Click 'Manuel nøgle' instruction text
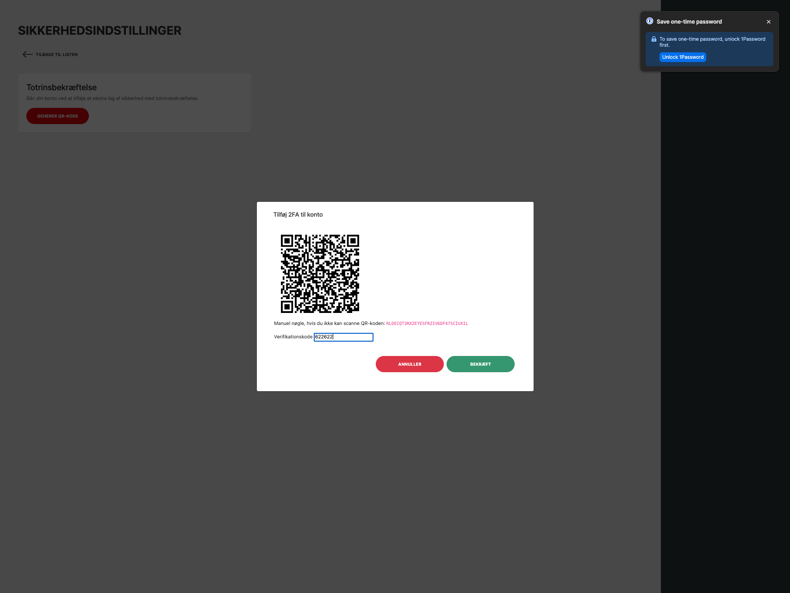This screenshot has width=790, height=593. [329, 324]
